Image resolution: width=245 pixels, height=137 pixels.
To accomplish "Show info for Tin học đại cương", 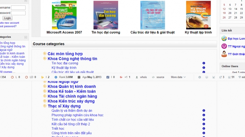I will [204, 63].
